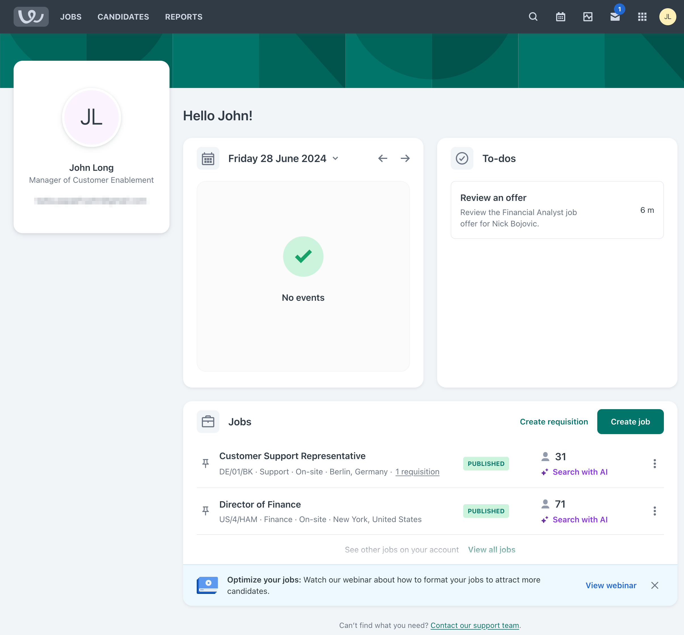Click the JL user avatar in header
684x635 pixels.
click(x=667, y=16)
